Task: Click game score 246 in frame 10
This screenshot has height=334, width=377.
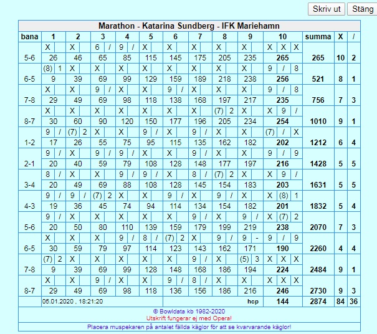Action: pos(282,290)
